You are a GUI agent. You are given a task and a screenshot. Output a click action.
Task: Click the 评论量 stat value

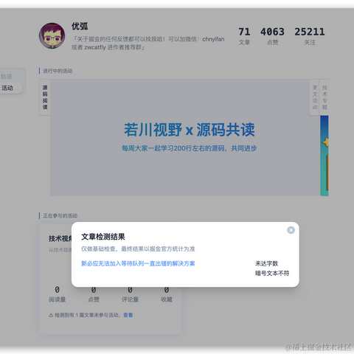tap(130, 290)
